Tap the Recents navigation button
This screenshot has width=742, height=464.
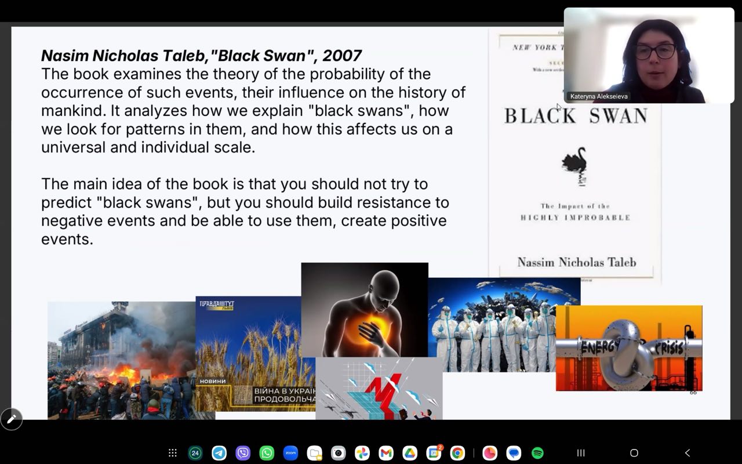pyautogui.click(x=581, y=453)
